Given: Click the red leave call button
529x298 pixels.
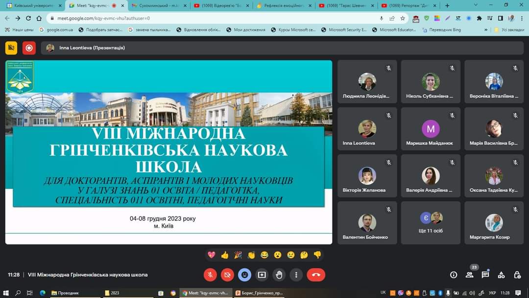Looking at the screenshot, I should pyautogui.click(x=316, y=275).
